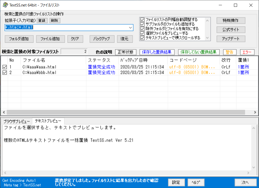This screenshot has height=188, width=259.
Task: Click the TextSS.net app icon in title bar
Action: (5, 5)
